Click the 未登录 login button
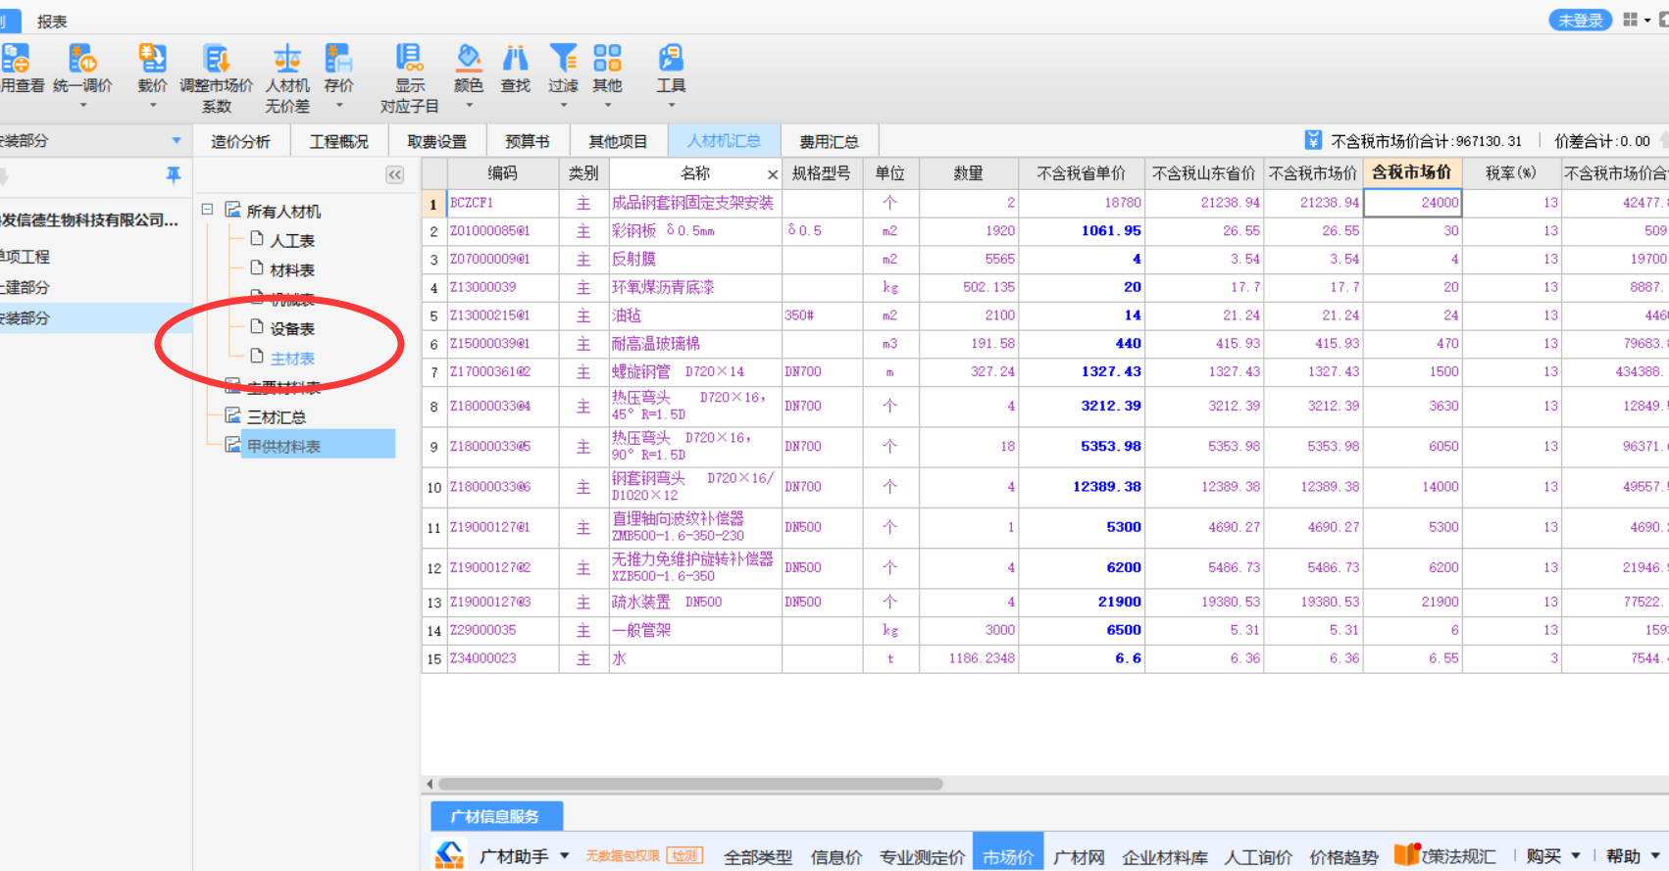The image size is (1669, 871). tap(1580, 20)
